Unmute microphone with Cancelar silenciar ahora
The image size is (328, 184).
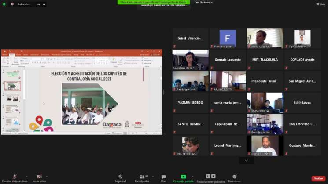click(x=15, y=177)
